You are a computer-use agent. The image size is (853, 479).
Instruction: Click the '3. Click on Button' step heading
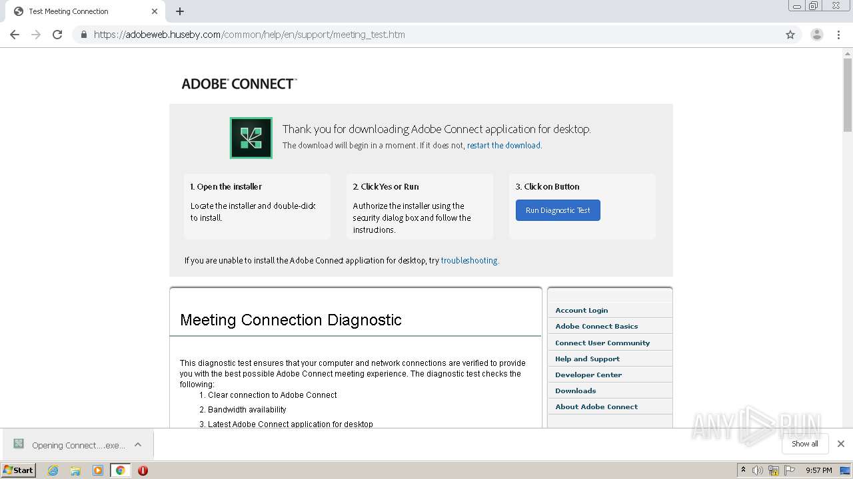[547, 186]
